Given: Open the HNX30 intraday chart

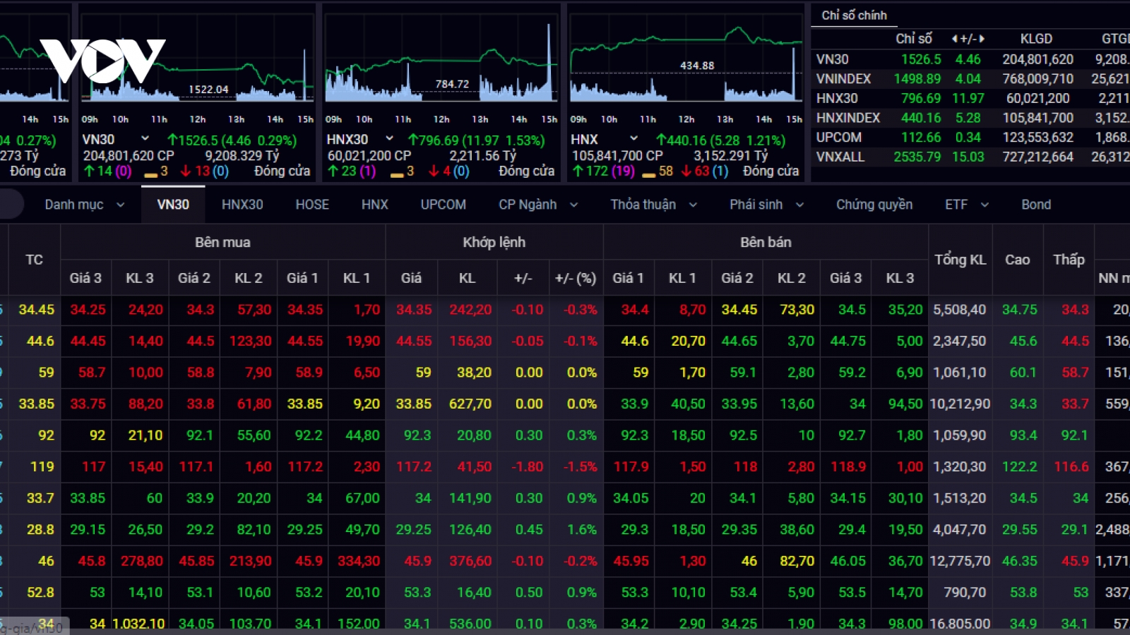Looking at the screenshot, I should pos(441,61).
